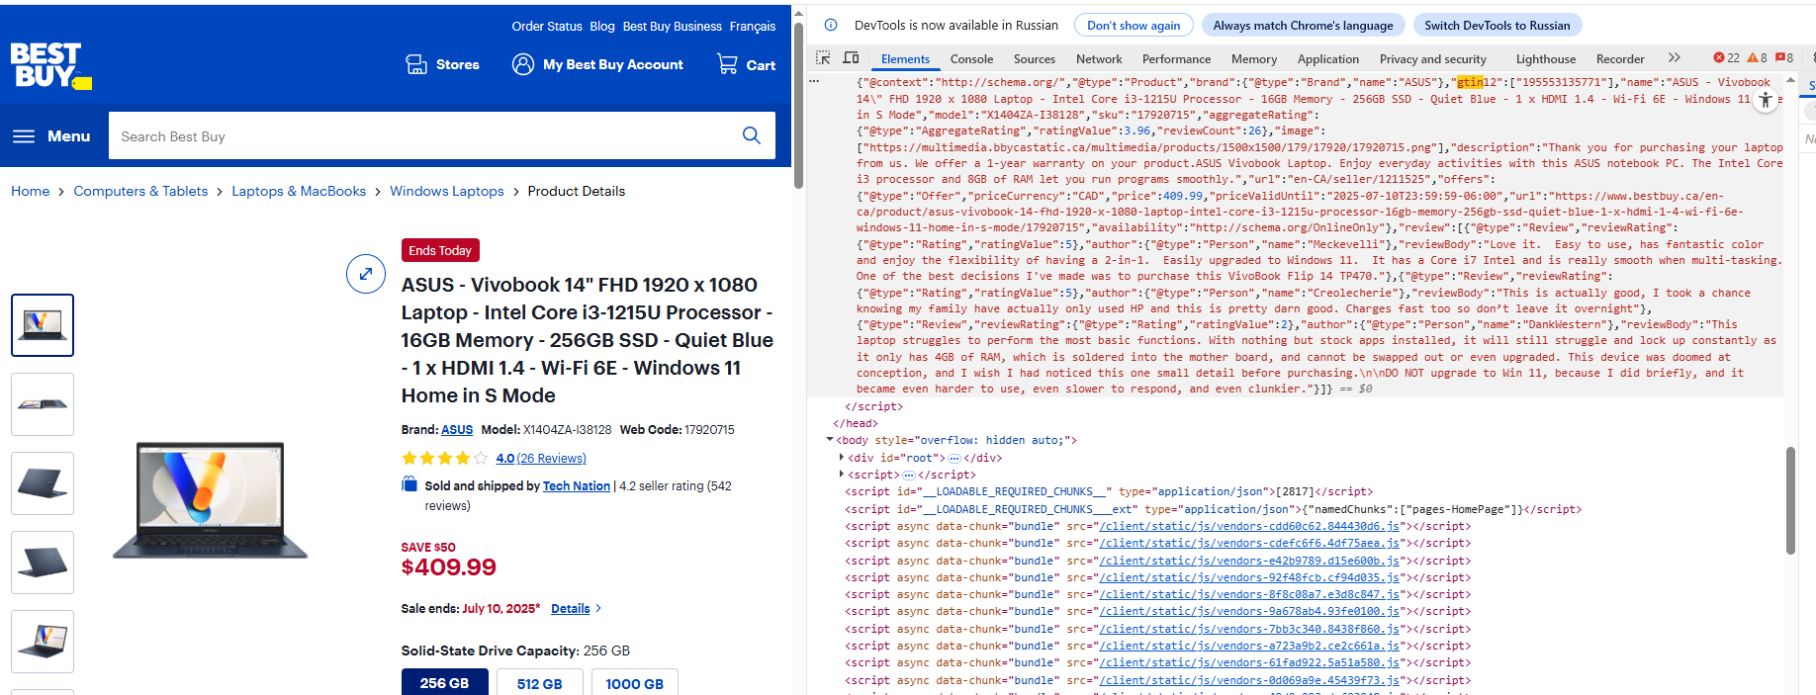Open Best Buy Business link
The height and width of the screenshot is (695, 1816).
(x=673, y=27)
